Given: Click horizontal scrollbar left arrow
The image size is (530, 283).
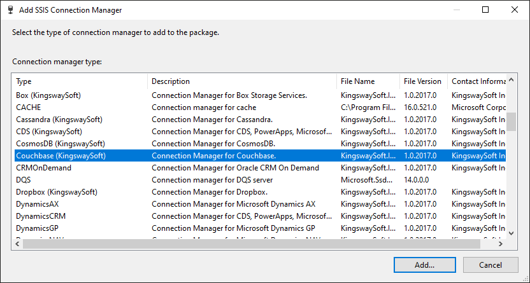Looking at the screenshot, I should tap(18, 244).
